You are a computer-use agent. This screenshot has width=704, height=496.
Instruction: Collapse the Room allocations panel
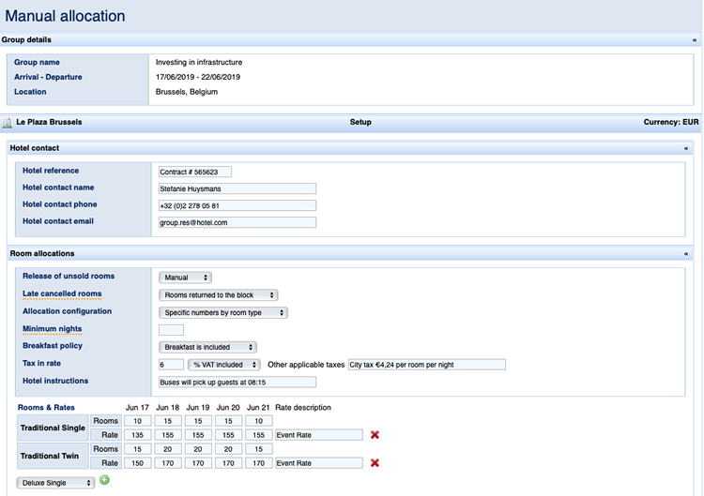pos(686,254)
